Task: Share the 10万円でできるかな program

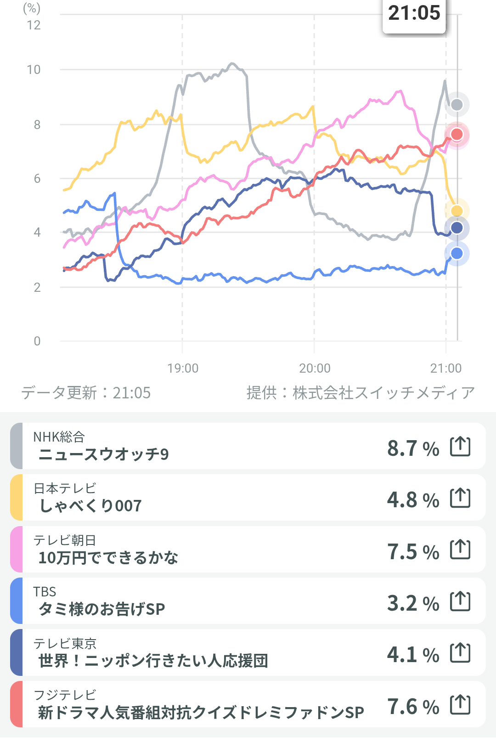Action: tap(460, 550)
